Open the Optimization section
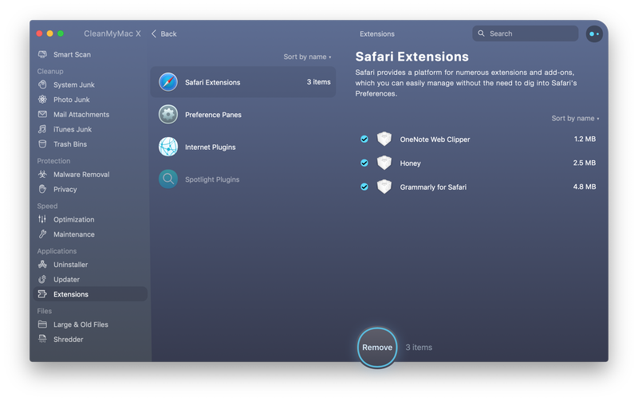Screen dimensions: 638x401 point(73,219)
